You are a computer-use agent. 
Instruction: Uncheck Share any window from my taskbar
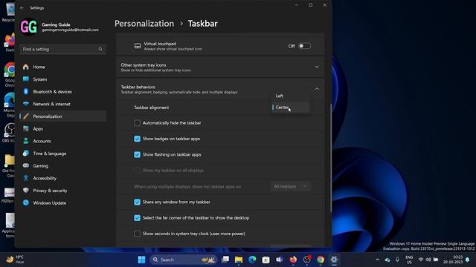pyautogui.click(x=137, y=202)
